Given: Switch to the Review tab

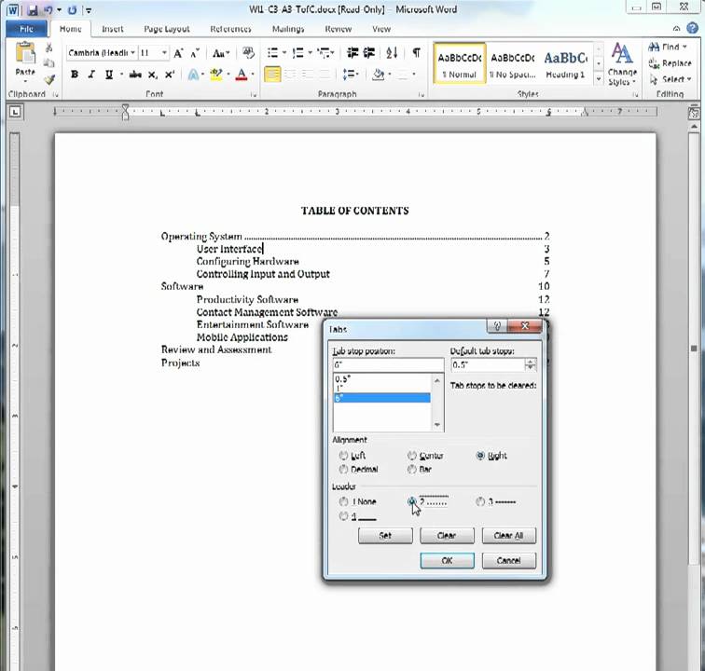Looking at the screenshot, I should click(x=339, y=29).
